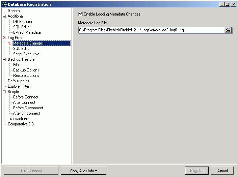Screen dimensions: 238x177
Task: Open Explorer Filters page
Action: pos(19,86)
